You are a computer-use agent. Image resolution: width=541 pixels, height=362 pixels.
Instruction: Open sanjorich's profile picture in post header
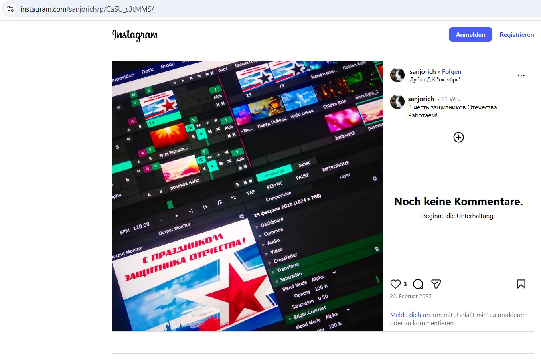pyautogui.click(x=397, y=75)
